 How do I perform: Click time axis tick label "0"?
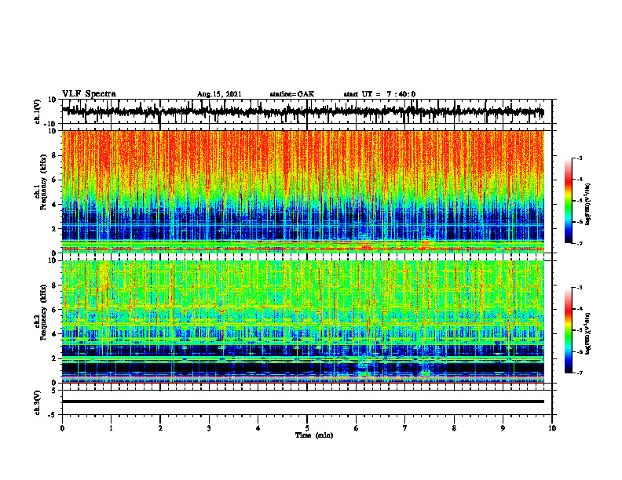tap(62, 428)
